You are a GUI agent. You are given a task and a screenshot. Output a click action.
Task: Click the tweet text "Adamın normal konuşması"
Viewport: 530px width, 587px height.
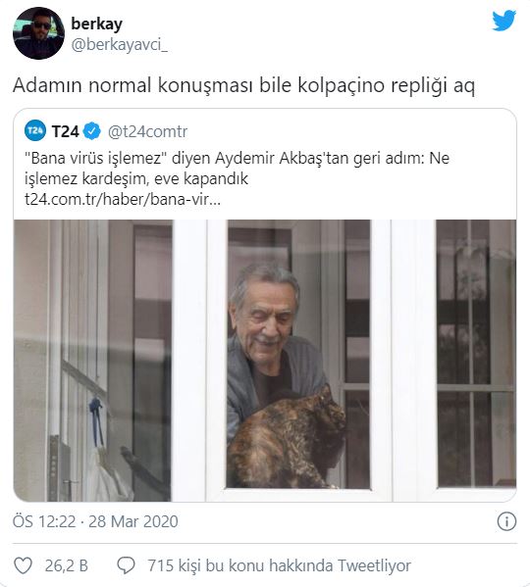[x=133, y=85]
